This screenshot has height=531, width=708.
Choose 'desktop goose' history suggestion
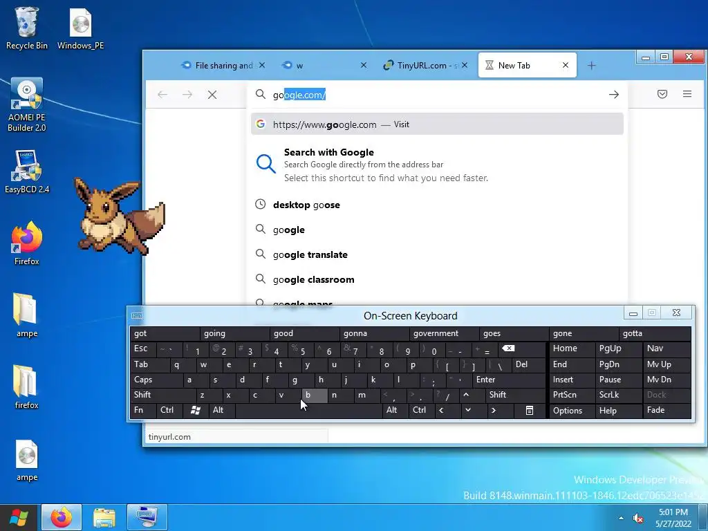[437, 205]
